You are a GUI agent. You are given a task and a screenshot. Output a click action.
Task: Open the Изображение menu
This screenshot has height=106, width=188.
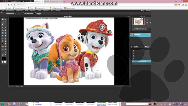coord(20,11)
